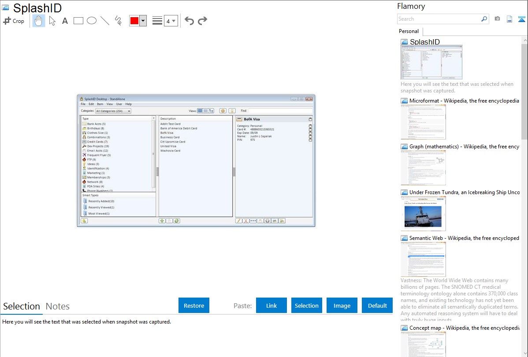Switch to the Notes tab
The height and width of the screenshot is (357, 528).
click(58, 306)
